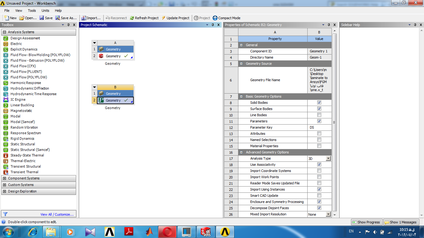
Task: Check the Named Selections option
Action: (x=319, y=140)
